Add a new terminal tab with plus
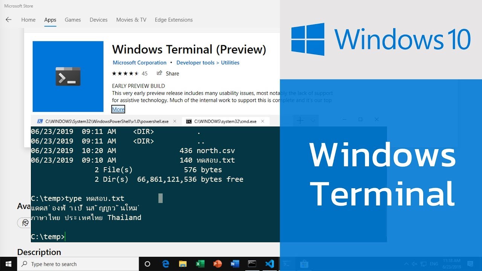This screenshot has width=482, height=271. pos(300,120)
